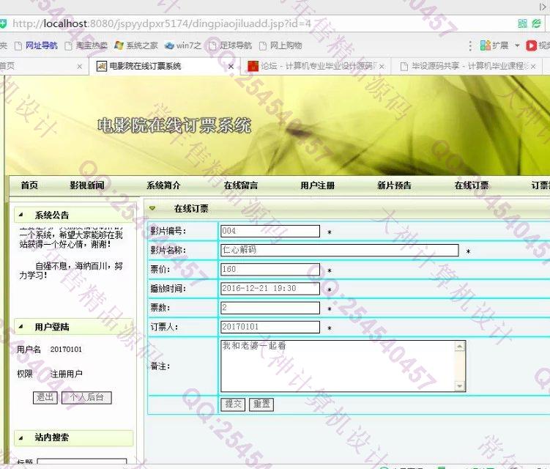Open the 足球导航 bookmark
Viewport: 550px width, 469px height.
coord(230,45)
